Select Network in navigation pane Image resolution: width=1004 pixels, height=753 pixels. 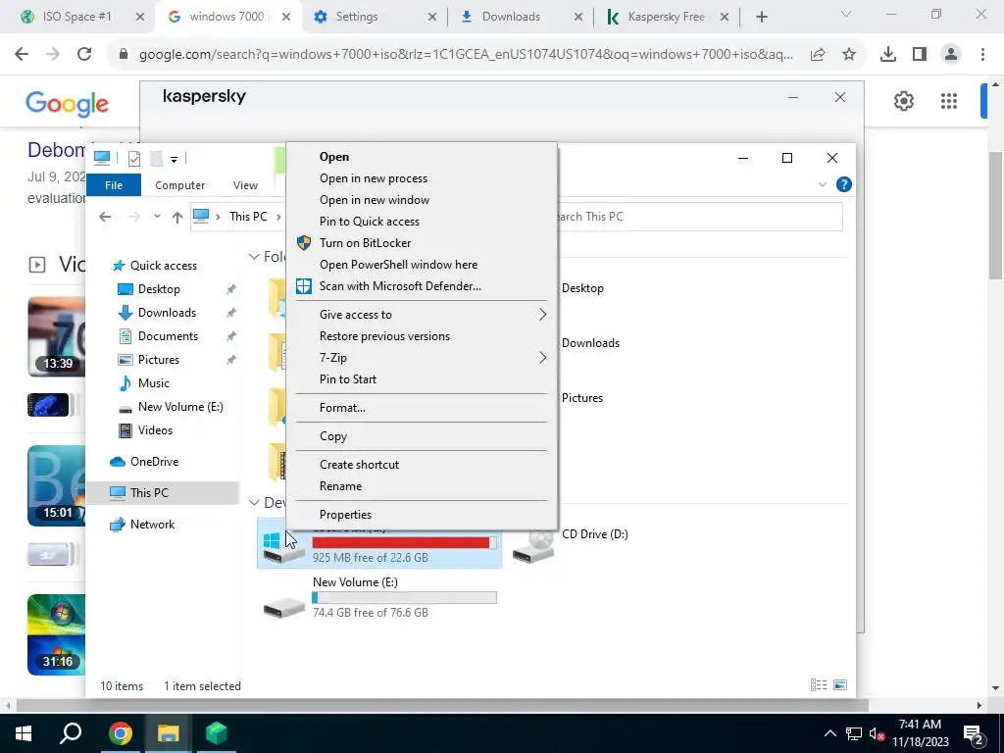[152, 525]
